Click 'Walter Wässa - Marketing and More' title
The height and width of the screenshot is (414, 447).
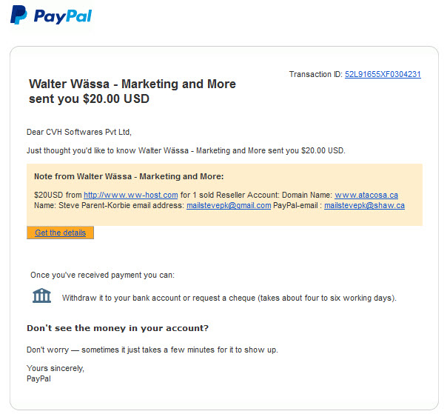[132, 84]
